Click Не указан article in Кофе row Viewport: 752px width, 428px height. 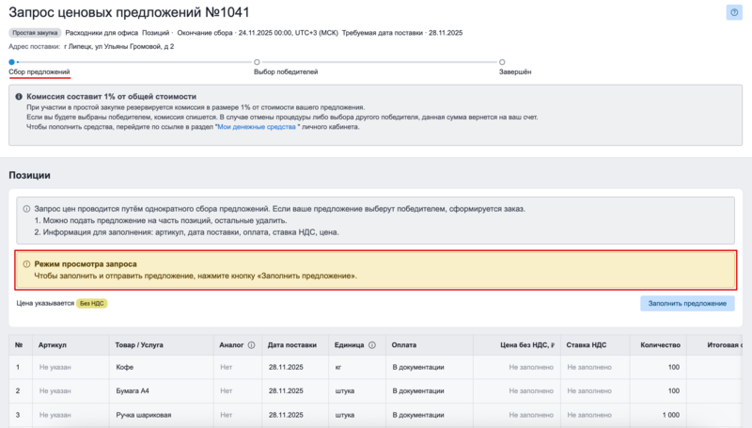point(55,367)
